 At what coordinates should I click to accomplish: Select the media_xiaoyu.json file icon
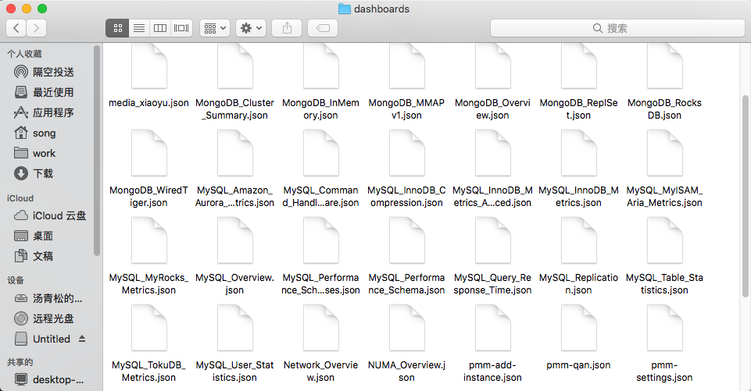(x=149, y=66)
